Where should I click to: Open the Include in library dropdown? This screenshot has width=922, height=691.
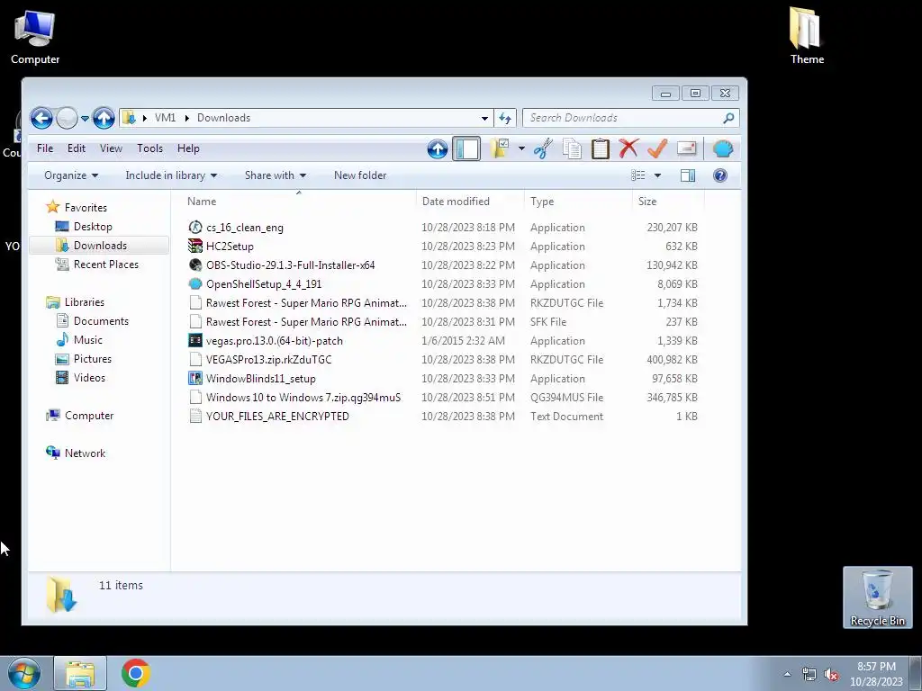coord(171,175)
